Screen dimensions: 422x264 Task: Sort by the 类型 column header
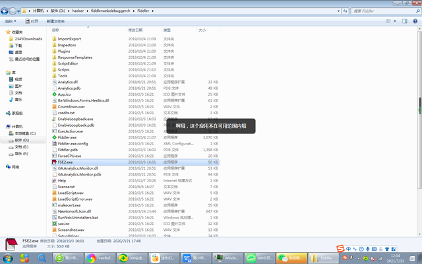167,30
